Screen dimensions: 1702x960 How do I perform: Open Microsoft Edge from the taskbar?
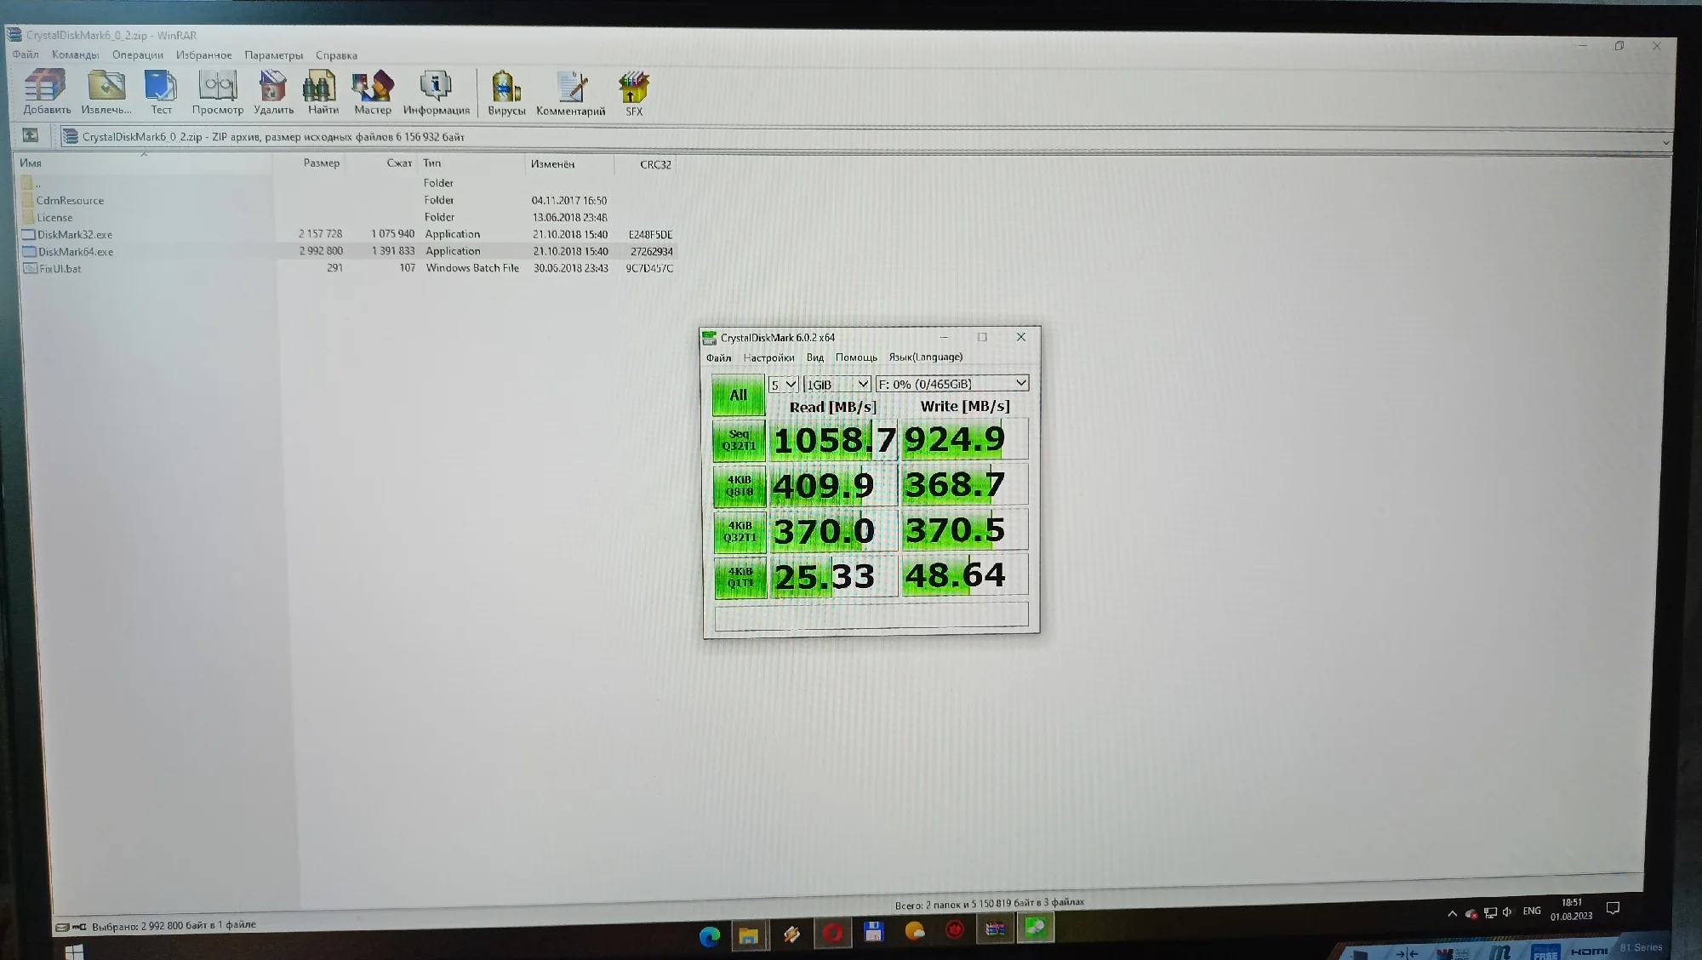pyautogui.click(x=709, y=936)
